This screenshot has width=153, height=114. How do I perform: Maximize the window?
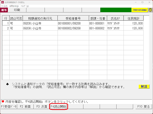(142, 2)
